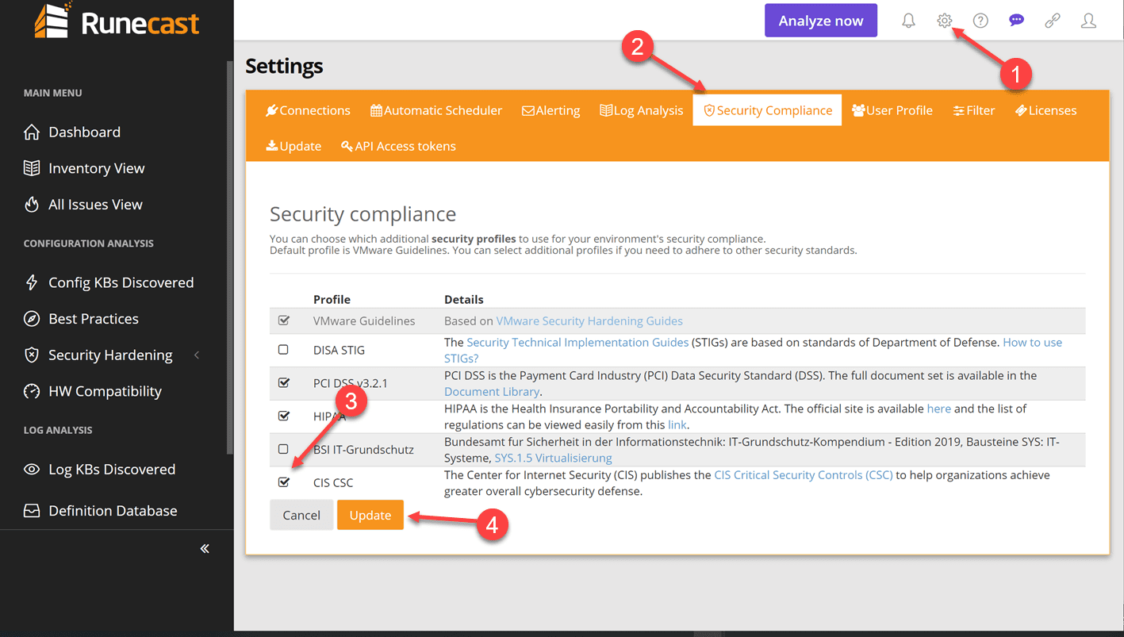
Task: Click the Analyze now button
Action: click(x=821, y=21)
